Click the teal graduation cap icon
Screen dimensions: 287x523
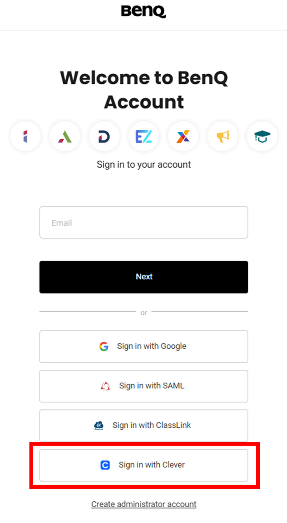[x=262, y=136]
